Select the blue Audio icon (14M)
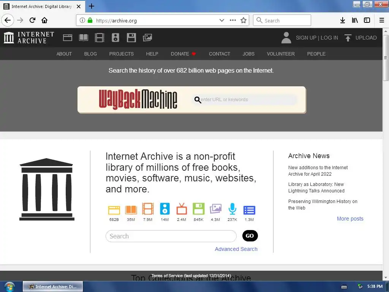The image size is (389, 292). 165,209
